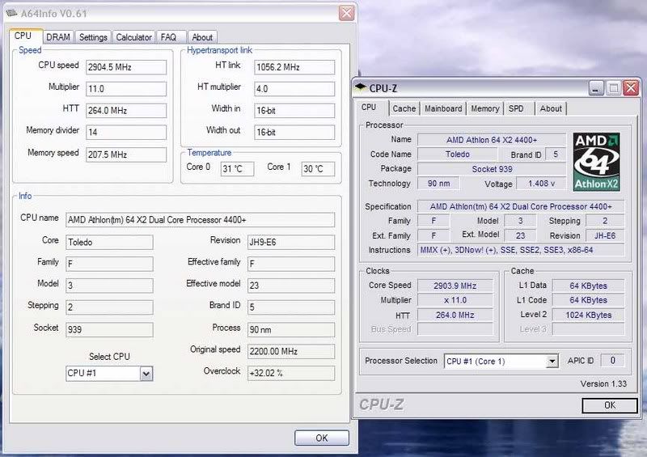Close the CPU-Z window

click(x=631, y=88)
